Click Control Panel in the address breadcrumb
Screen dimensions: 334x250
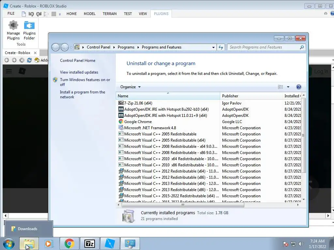tap(99, 47)
